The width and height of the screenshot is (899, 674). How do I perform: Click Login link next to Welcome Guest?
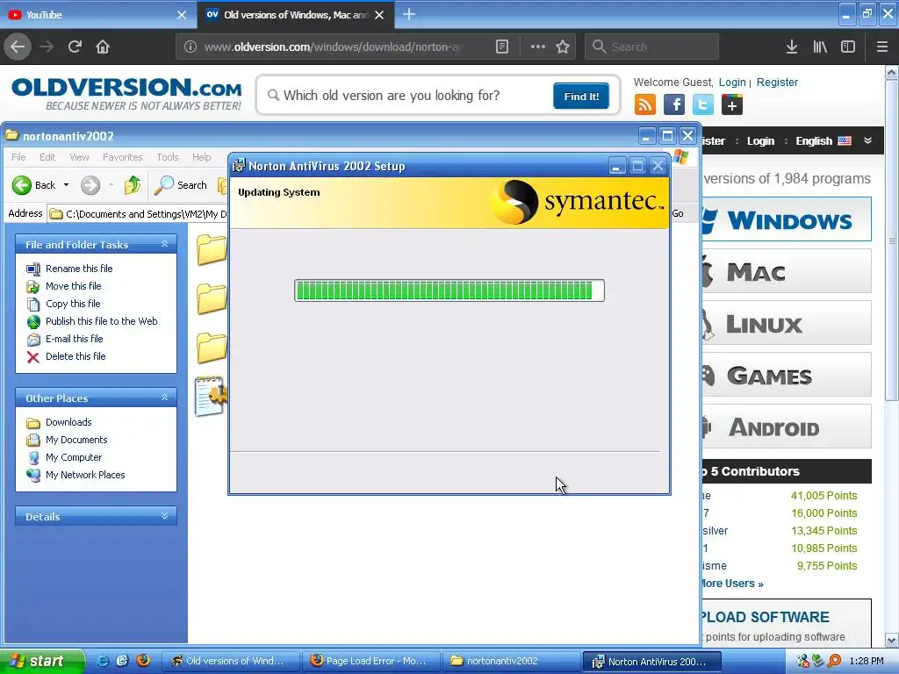pos(732,82)
